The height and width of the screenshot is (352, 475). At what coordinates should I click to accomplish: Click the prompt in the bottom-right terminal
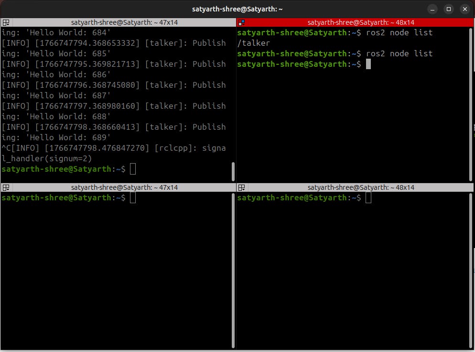pos(299,198)
